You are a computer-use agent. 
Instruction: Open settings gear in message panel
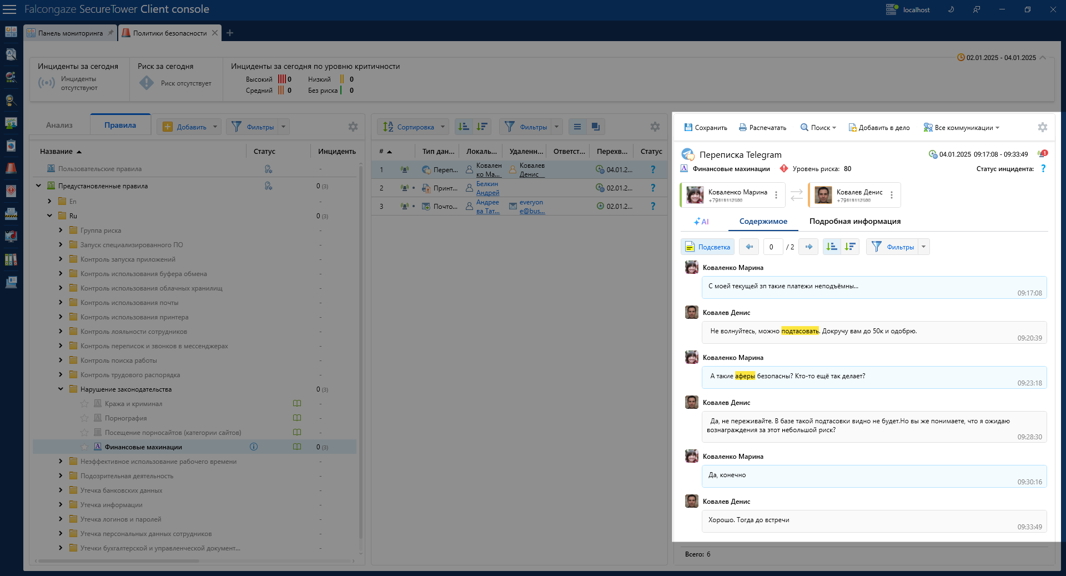tap(1042, 127)
